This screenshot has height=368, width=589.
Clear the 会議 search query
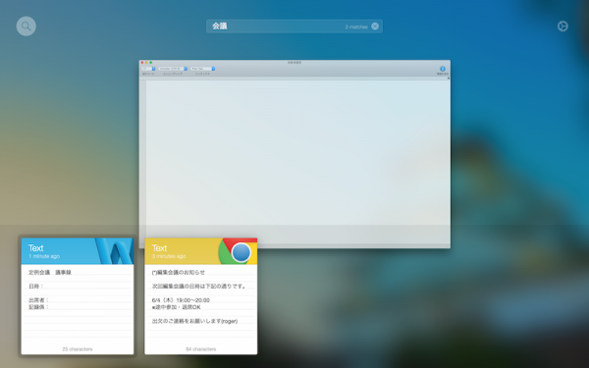(375, 26)
